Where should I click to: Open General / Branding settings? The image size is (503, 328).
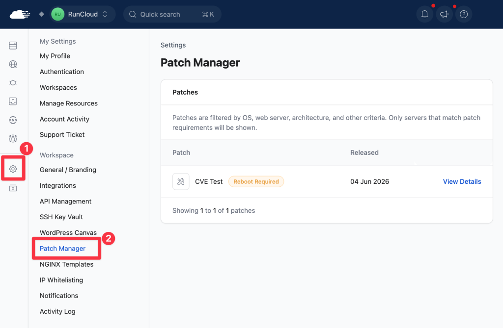pos(68,170)
